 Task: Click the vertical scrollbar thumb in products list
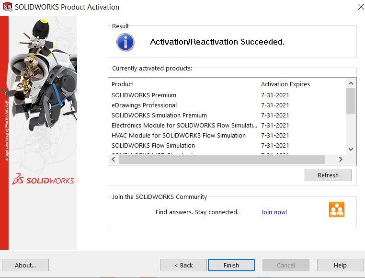(351, 101)
